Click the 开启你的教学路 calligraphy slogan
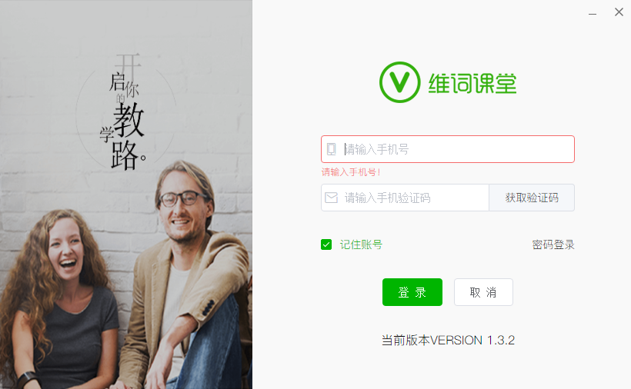This screenshot has width=631, height=389. pos(125,111)
